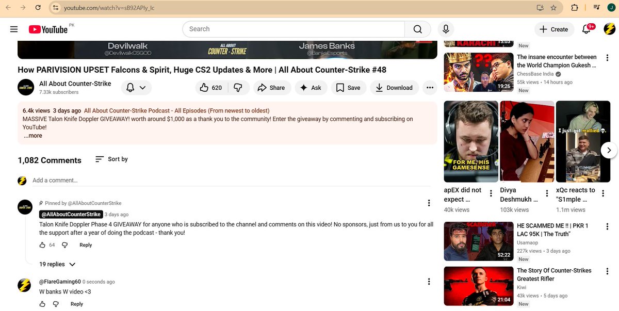Viewport: 619px width, 311px height.
Task: Click the Share button
Action: pos(271,88)
